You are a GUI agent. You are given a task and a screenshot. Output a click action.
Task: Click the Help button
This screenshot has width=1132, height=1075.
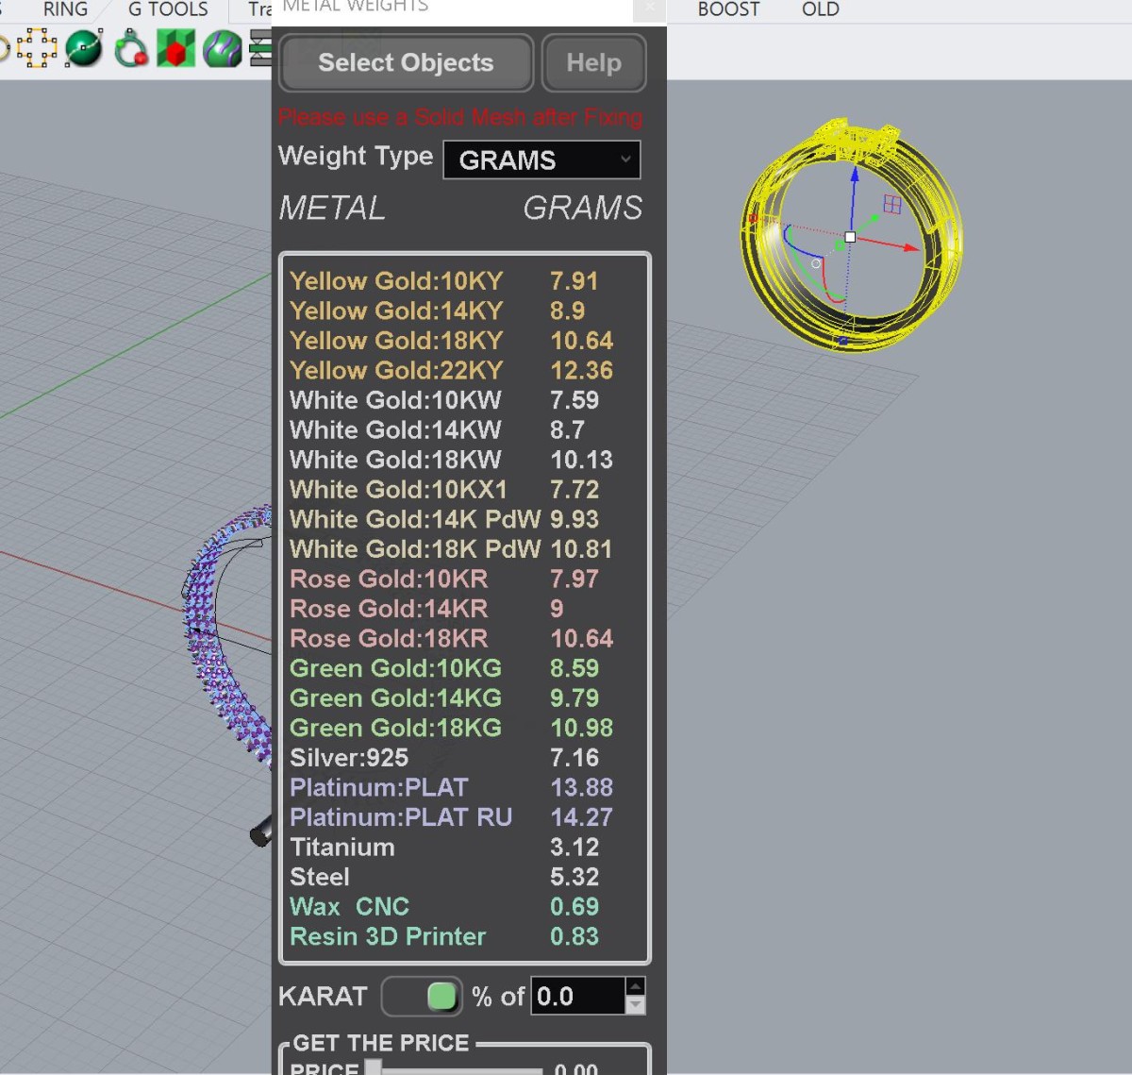[x=593, y=63]
